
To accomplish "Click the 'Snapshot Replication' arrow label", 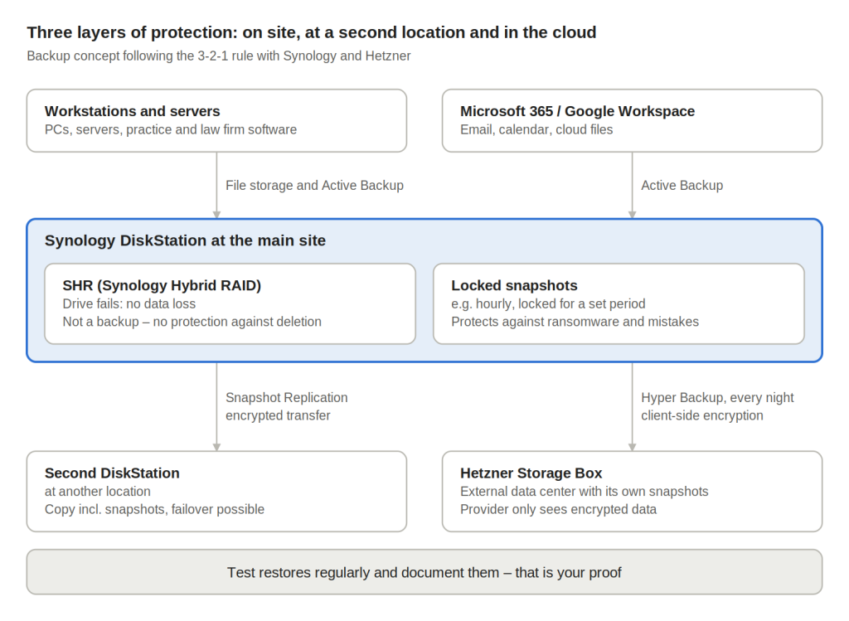I will pos(286,397).
